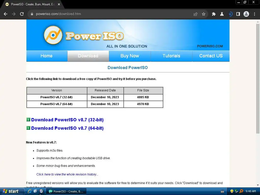Click the 'PowerISO v8.7 (32-bit)' table cell
This screenshot has width=260, height=195.
pos(57,97)
